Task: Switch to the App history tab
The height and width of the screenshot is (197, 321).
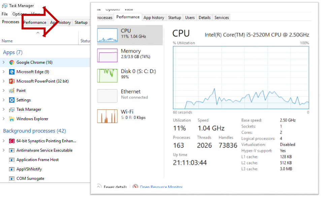Action: (154, 18)
